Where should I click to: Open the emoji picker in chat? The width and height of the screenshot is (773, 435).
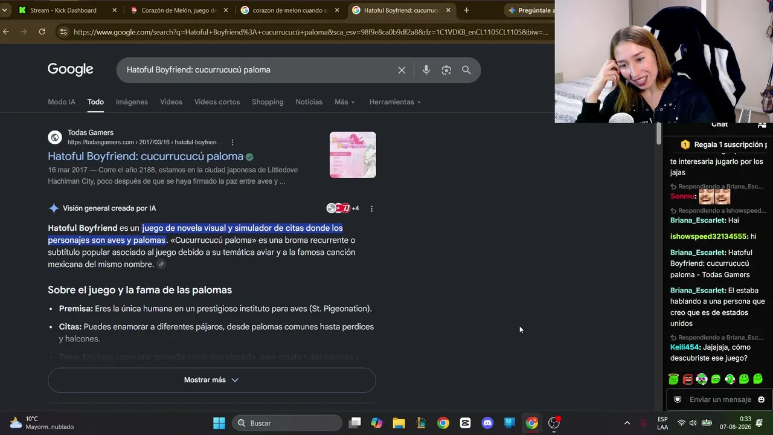761,399
